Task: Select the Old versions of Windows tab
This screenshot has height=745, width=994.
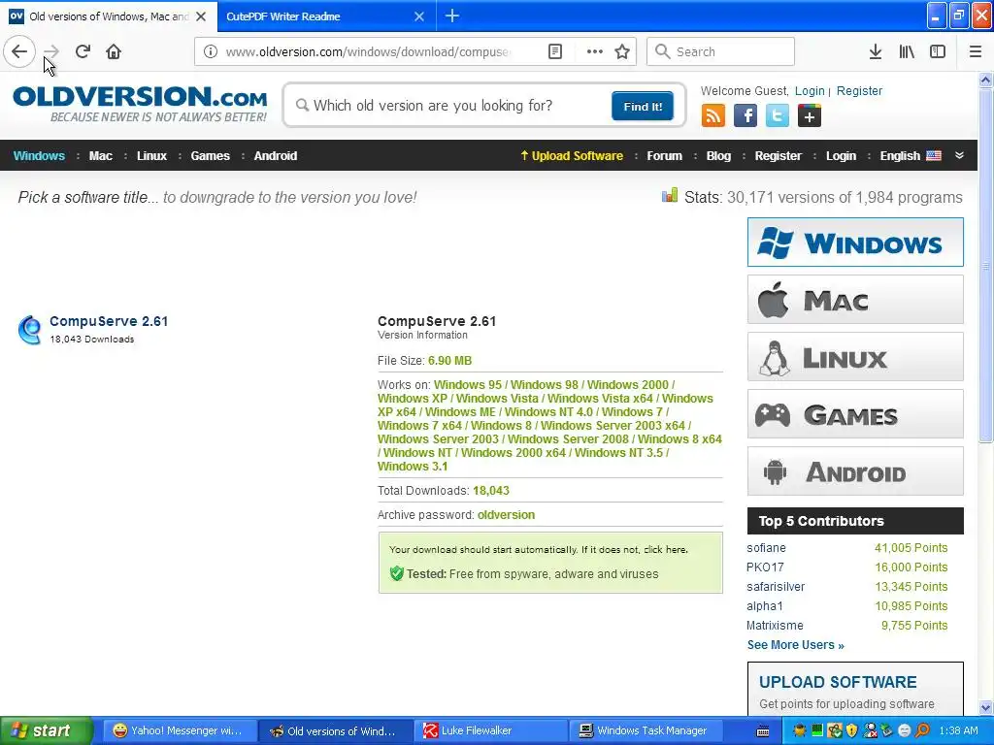Action: (x=109, y=16)
